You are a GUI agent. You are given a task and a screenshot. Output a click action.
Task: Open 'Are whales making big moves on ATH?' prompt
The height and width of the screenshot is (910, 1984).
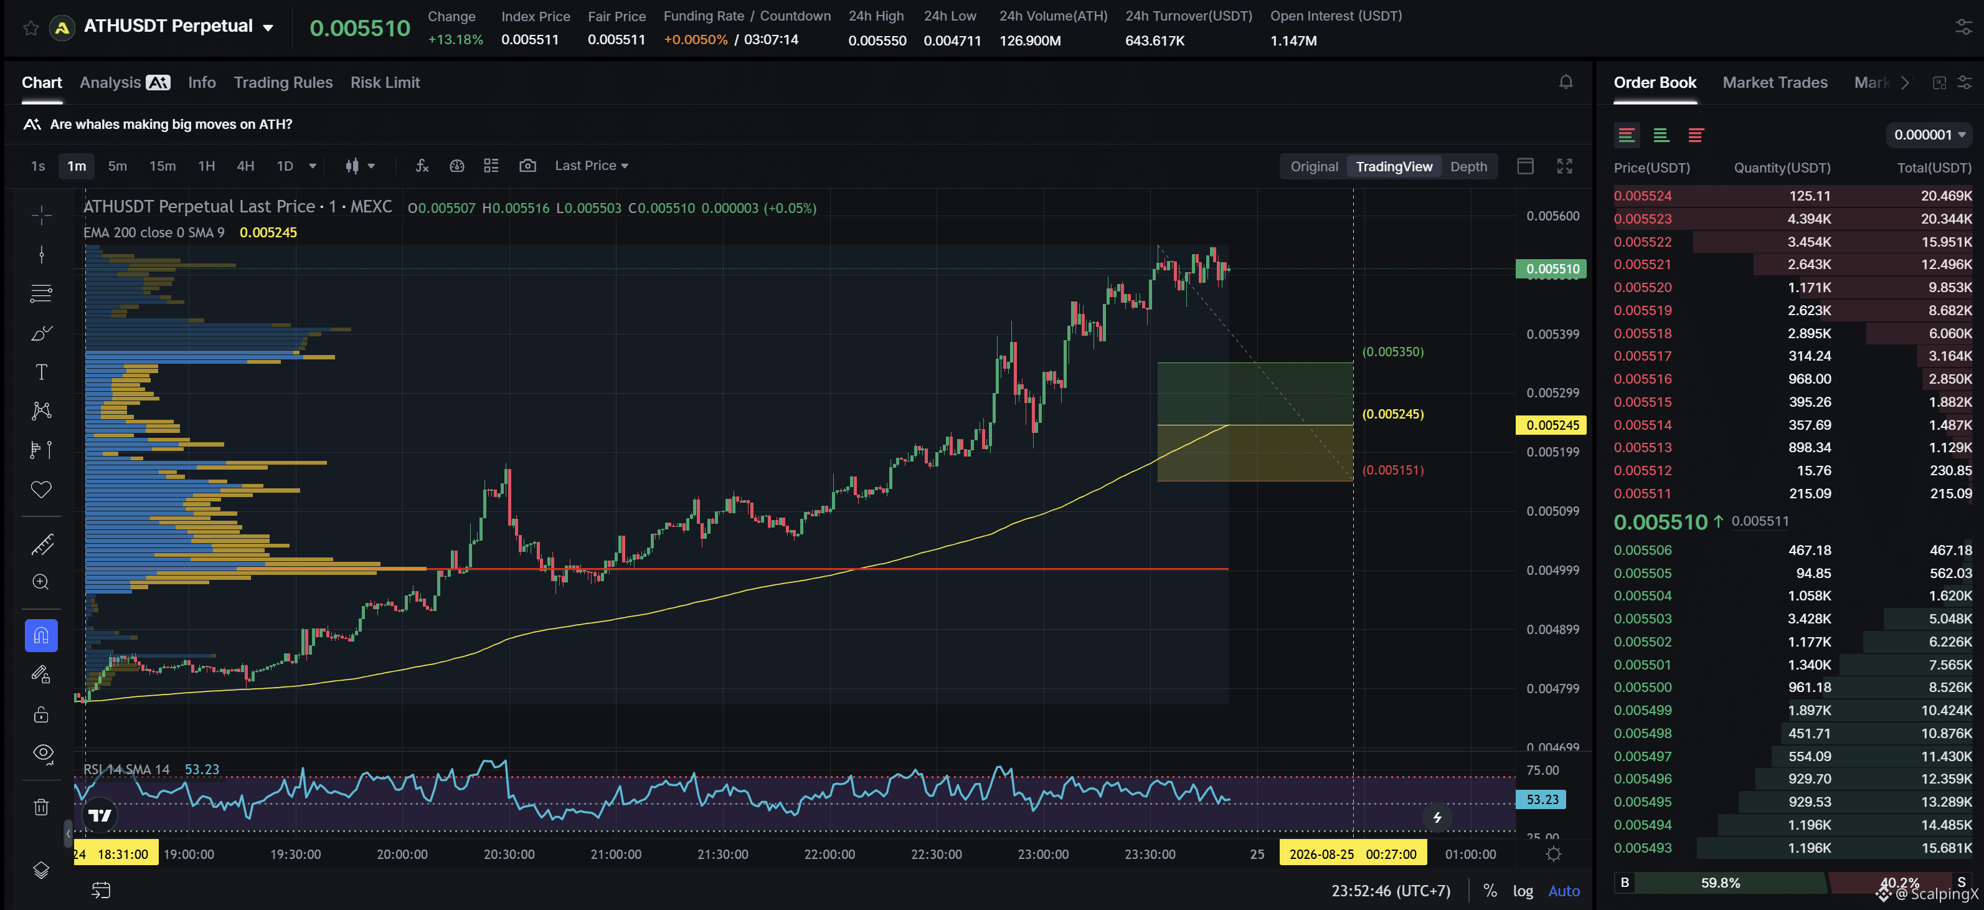[x=158, y=124]
